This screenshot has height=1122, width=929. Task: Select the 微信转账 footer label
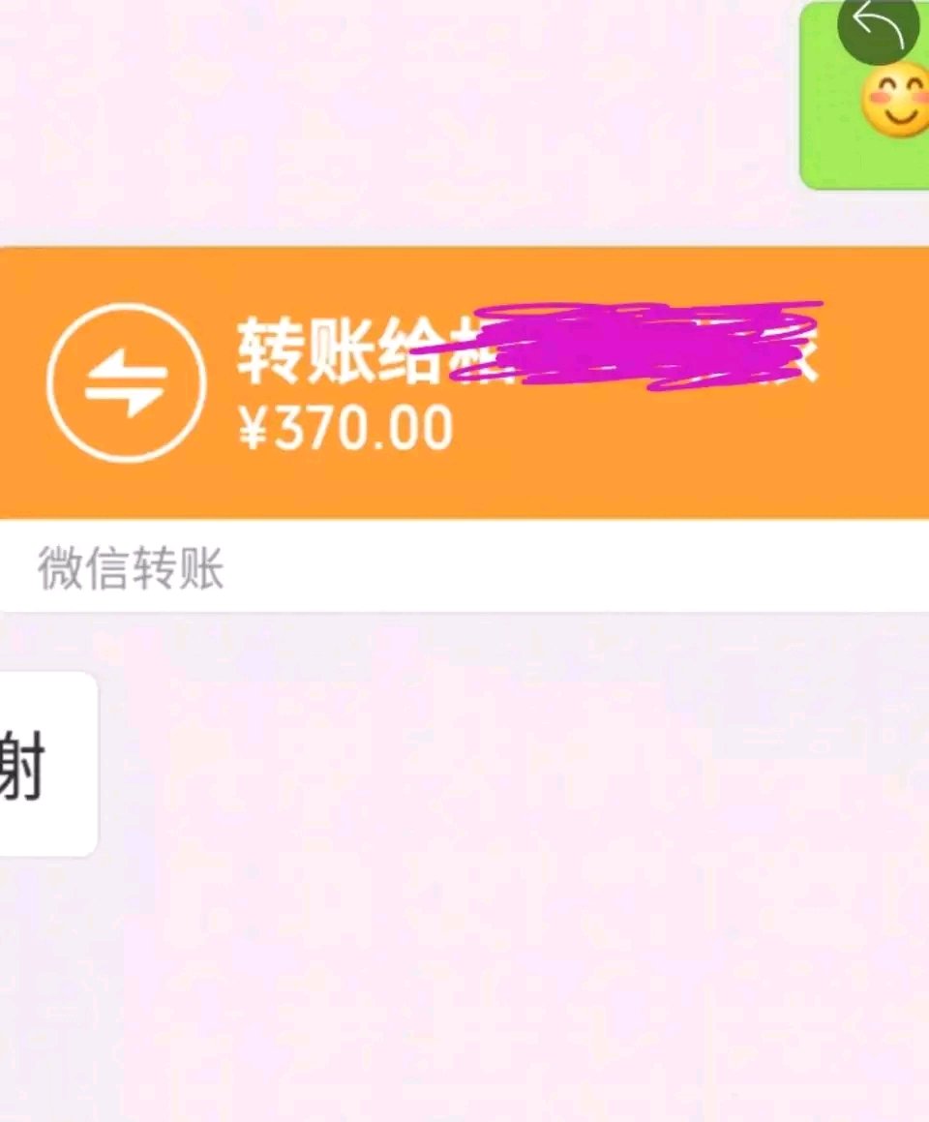131,569
